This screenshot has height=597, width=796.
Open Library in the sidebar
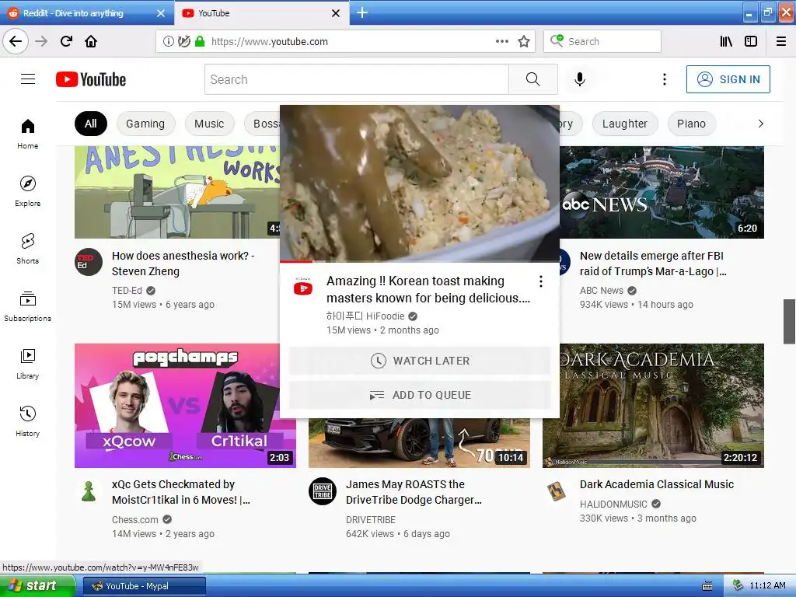27,364
